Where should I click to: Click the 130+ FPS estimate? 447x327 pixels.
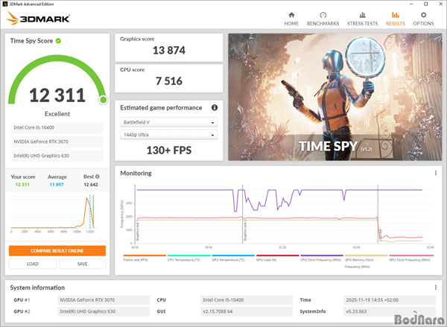coord(169,150)
